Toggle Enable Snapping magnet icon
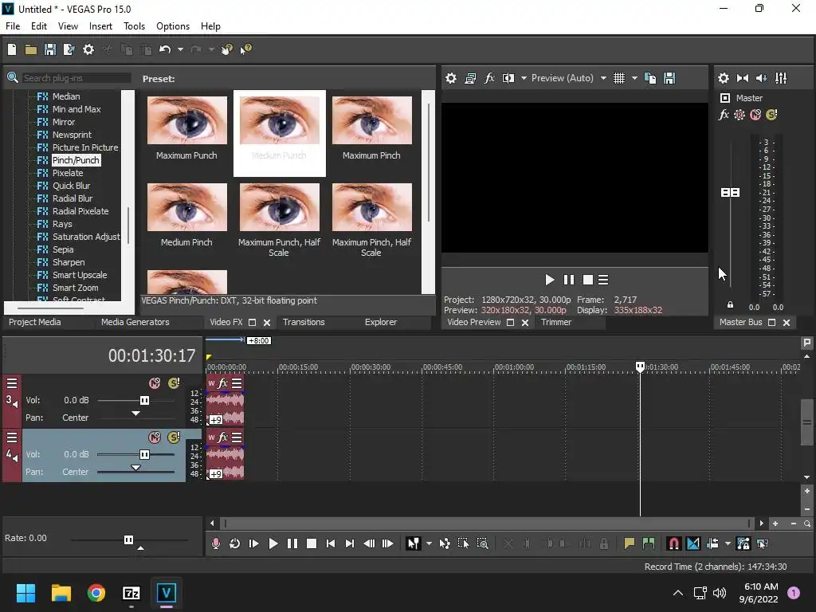Viewport: 816px width, 612px height. click(673, 543)
